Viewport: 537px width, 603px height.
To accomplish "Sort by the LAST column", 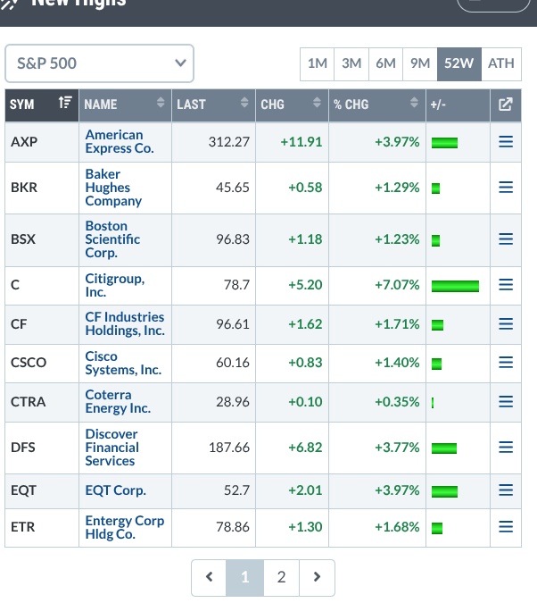I will click(213, 105).
